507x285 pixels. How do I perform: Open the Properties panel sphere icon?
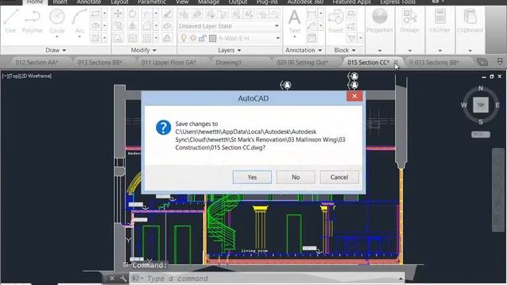pyautogui.click(x=379, y=16)
